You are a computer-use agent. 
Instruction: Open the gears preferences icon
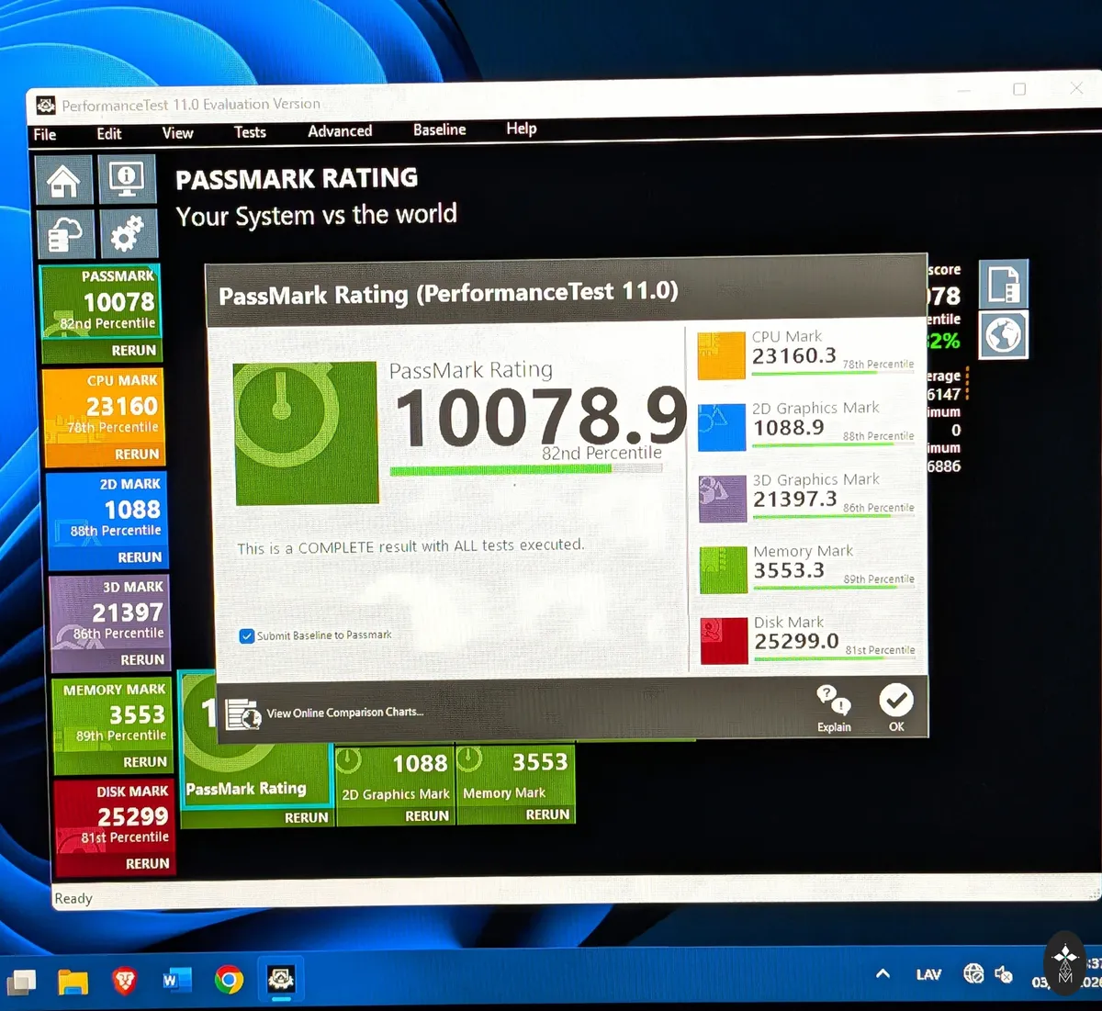[129, 233]
